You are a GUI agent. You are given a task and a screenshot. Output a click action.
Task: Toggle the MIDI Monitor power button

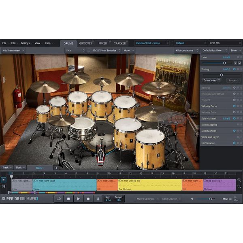pos(234,131)
